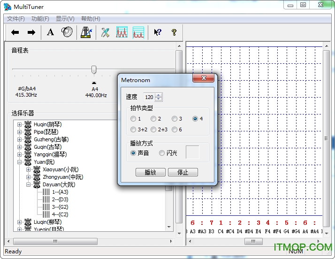Click the striped spectrum graph icon
This screenshot has width=335, height=259.
pyautogui.click(x=138, y=32)
